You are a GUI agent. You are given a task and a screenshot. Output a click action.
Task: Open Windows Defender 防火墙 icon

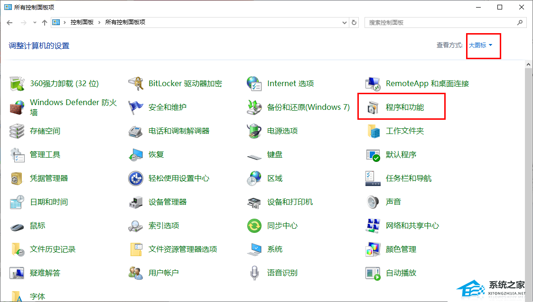(x=17, y=107)
